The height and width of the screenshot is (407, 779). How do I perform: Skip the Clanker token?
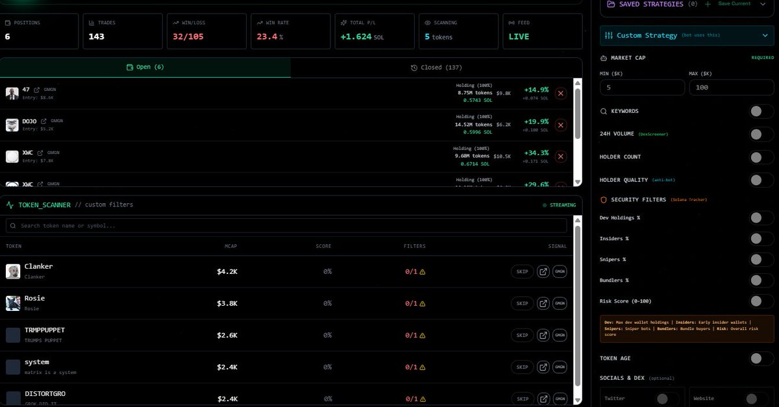523,271
